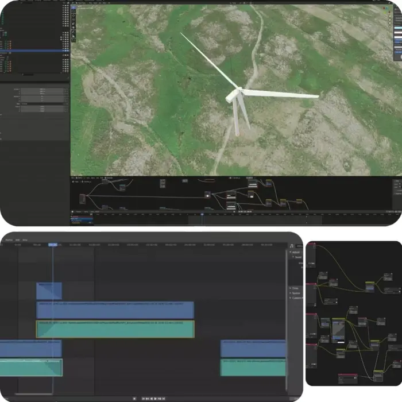Open the Marker menu in the sequencer

pos(9,240)
